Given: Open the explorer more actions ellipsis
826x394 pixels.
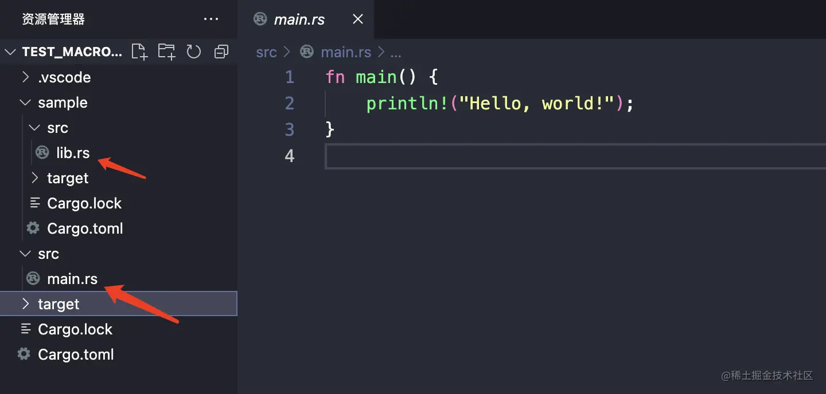Looking at the screenshot, I should [x=211, y=19].
